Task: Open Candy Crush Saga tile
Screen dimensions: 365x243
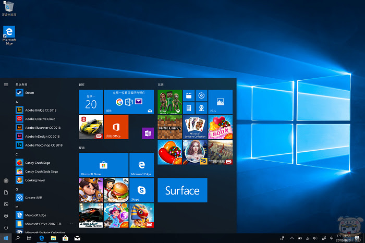Action: pyautogui.click(x=169, y=152)
